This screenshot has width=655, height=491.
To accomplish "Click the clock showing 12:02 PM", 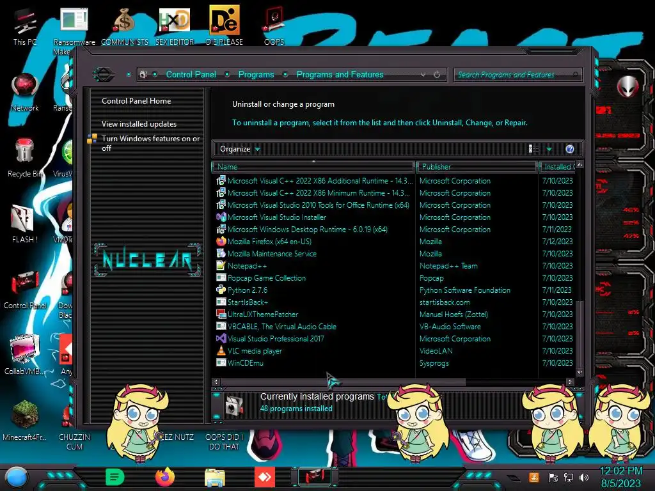I will tap(620, 471).
